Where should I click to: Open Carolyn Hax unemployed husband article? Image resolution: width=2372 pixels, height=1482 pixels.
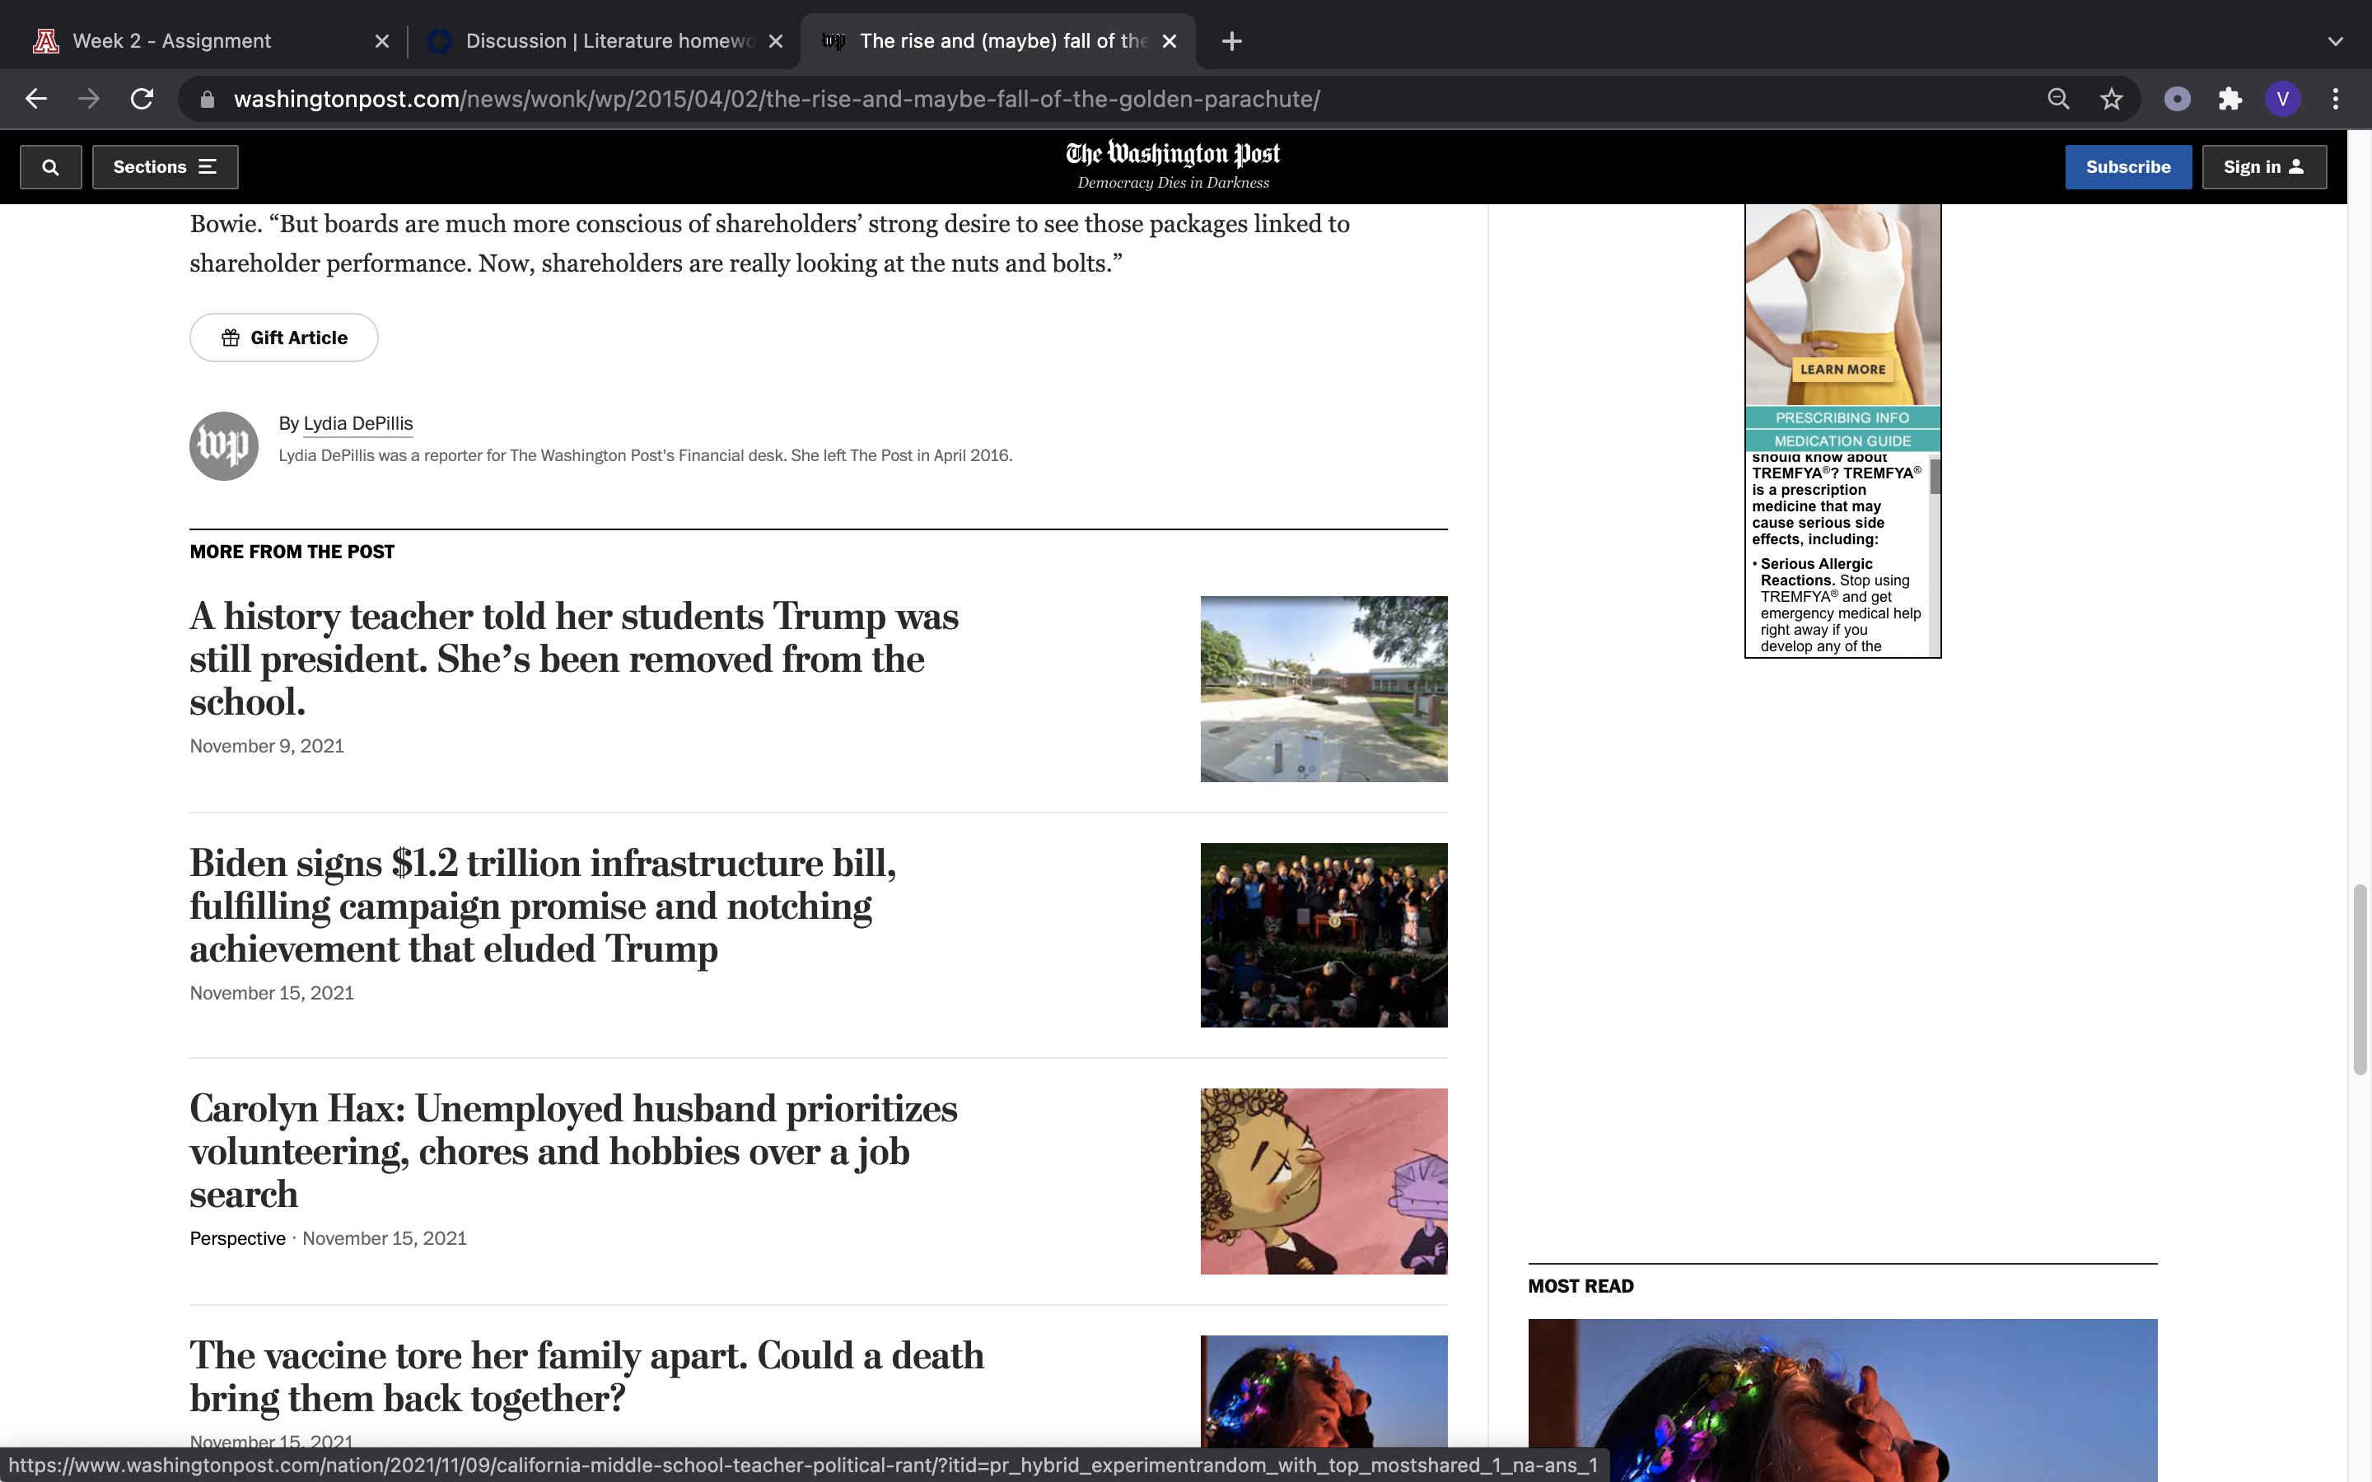click(573, 1151)
